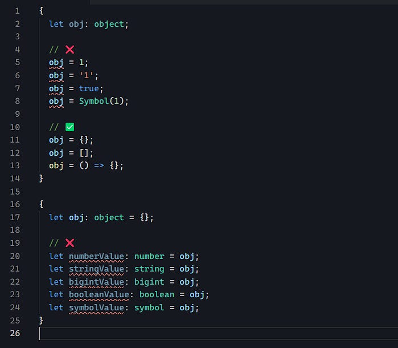Click the underlined obj on line 5
Image resolution: width=398 pixels, height=348 pixels.
[56, 63]
